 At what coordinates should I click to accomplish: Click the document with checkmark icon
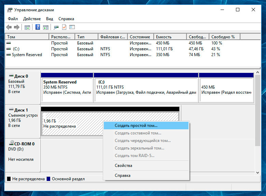pos(64,27)
